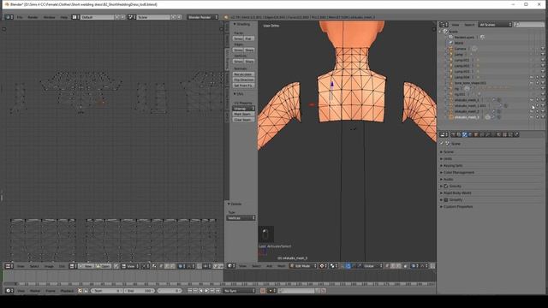Click the blue Z-axis manipulator arrow
The width and height of the screenshot is (548, 308).
(x=332, y=84)
